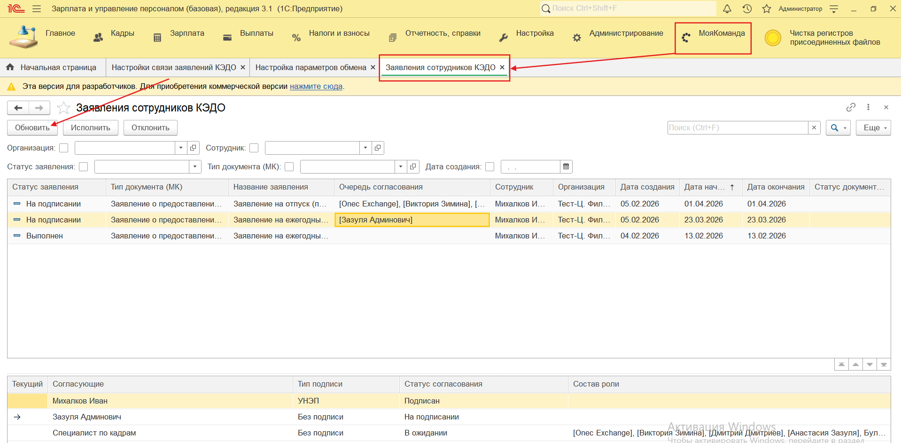
Task: Check the Статус заявления filter checkbox
Action: click(84, 167)
